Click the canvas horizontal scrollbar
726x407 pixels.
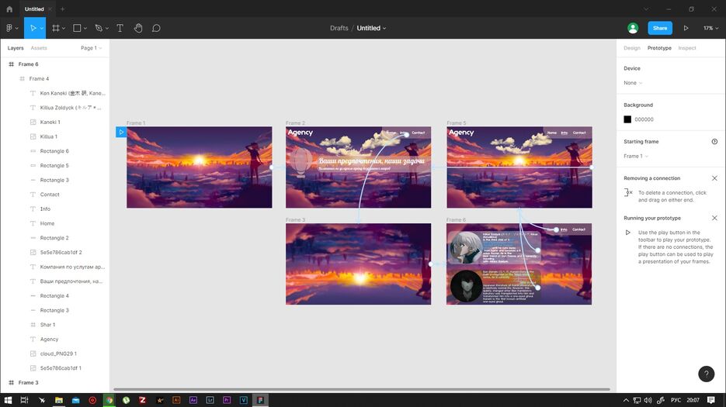pyautogui.click(x=362, y=389)
